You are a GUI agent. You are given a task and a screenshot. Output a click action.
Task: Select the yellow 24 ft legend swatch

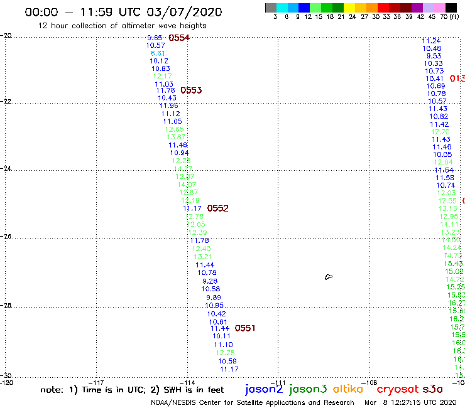pyautogui.click(x=349, y=8)
